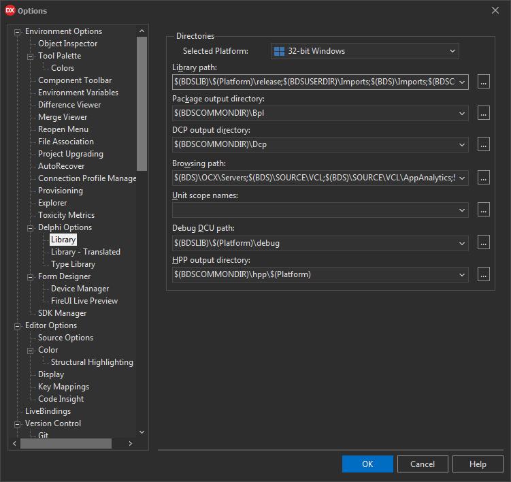Open Device Manager options page

coord(80,289)
